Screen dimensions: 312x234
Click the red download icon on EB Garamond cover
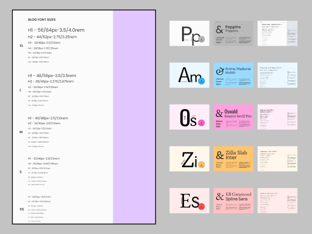202,206
